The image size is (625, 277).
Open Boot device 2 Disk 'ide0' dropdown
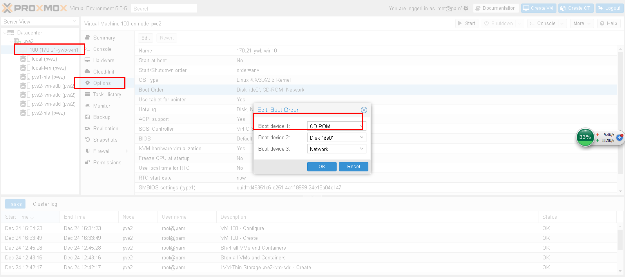(361, 137)
